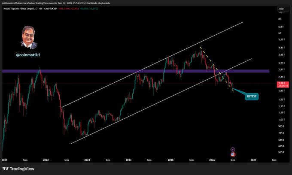292x175 pixels.
Task: Click the 4,45T price axis label
Action: click(x=281, y=48)
